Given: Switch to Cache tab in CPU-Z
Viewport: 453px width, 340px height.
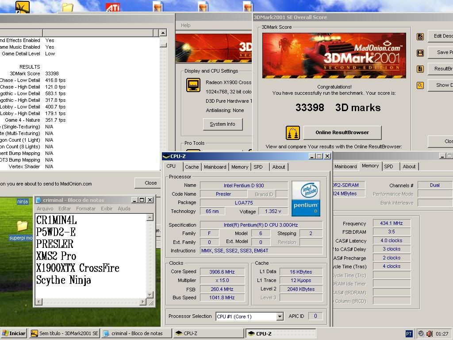Looking at the screenshot, I should [x=192, y=167].
